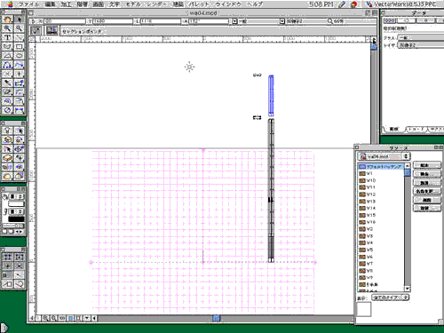The image size is (444, 333).
Task: Click the black pen color swatch
Action: pyautogui.click(x=16, y=219)
